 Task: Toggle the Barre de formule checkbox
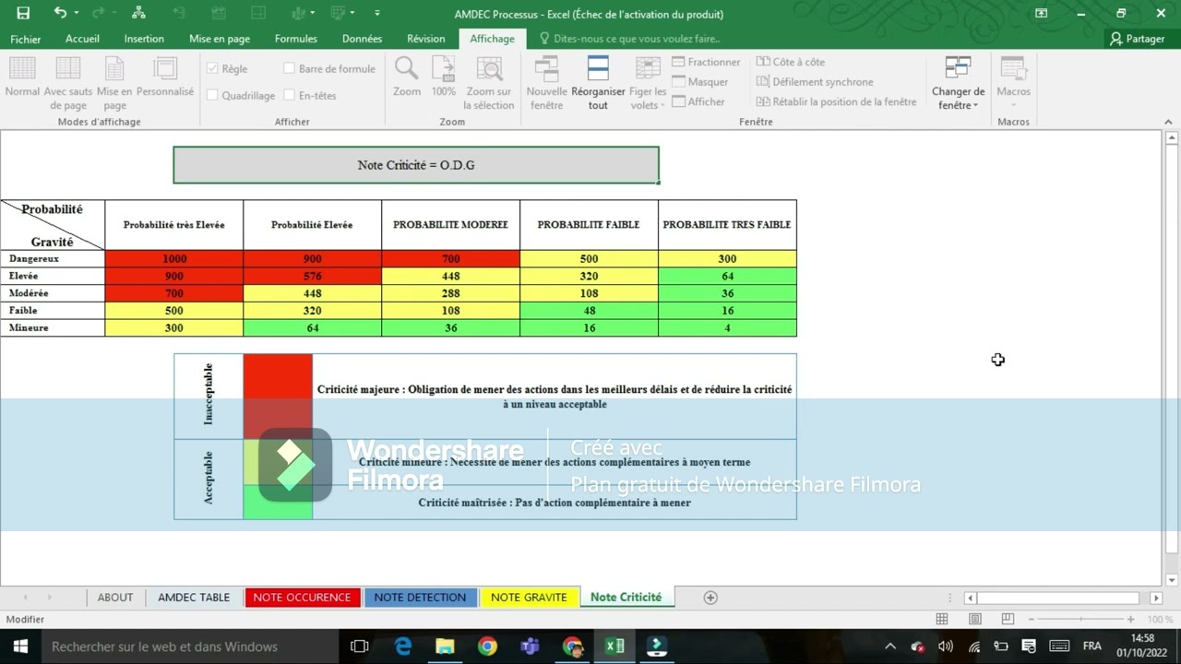click(290, 69)
